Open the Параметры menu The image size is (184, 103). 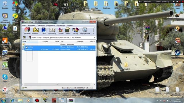click(61, 25)
